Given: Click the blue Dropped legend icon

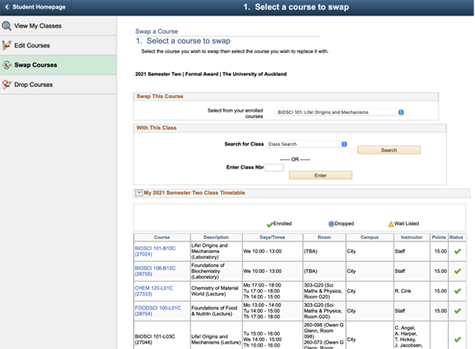Looking at the screenshot, I should click(331, 224).
